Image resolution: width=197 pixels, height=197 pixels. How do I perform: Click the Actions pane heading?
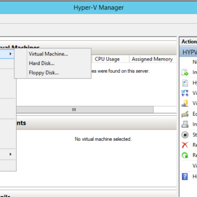189,41
